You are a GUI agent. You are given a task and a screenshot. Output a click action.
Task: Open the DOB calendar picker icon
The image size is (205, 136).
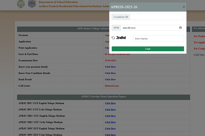(180, 28)
